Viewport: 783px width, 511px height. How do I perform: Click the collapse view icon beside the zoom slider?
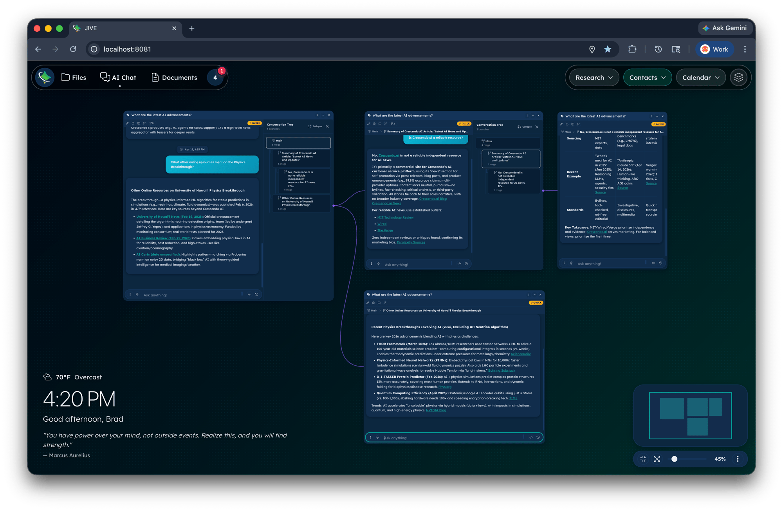tap(643, 459)
